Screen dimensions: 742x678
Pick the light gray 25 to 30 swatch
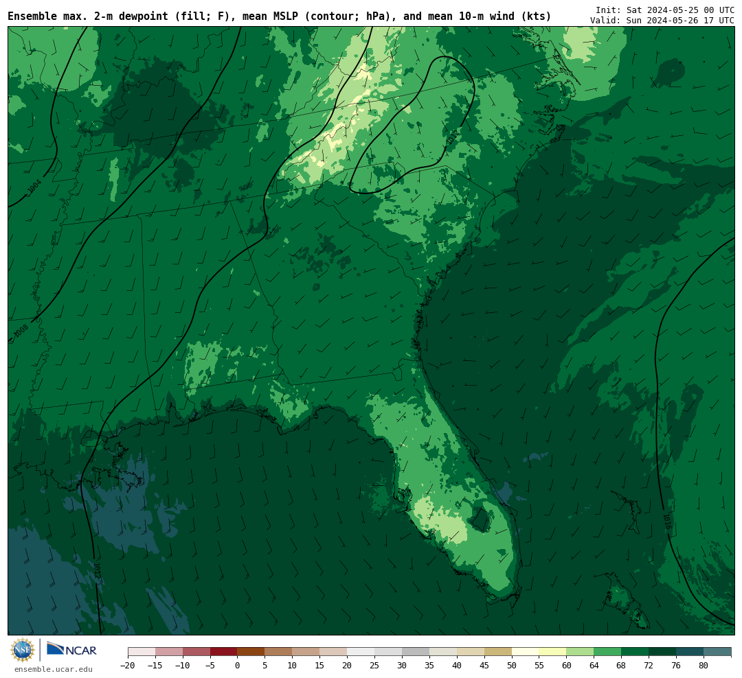click(388, 652)
